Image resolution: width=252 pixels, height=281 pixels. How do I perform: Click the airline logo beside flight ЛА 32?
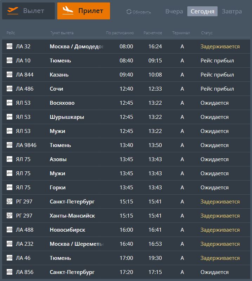(9, 47)
